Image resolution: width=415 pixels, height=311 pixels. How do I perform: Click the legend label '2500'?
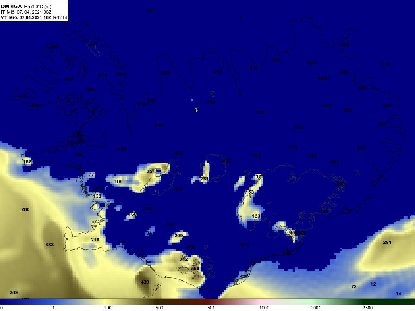(x=368, y=308)
